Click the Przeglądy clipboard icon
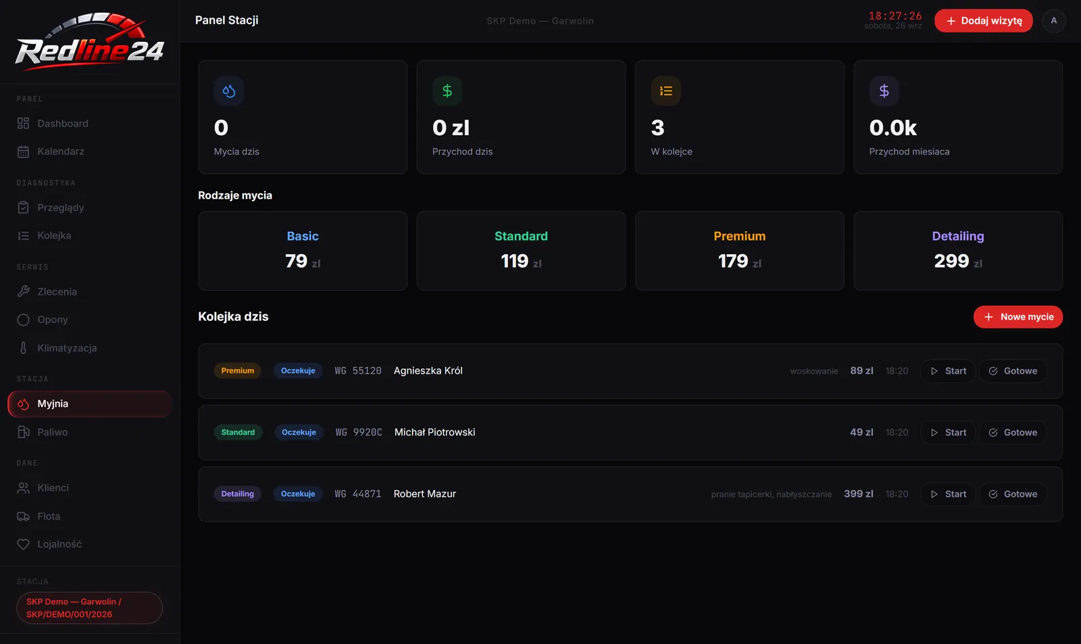 pyautogui.click(x=23, y=207)
